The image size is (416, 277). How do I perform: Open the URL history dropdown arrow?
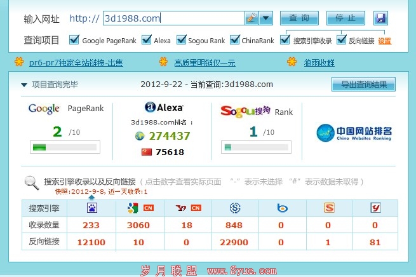[x=266, y=18]
